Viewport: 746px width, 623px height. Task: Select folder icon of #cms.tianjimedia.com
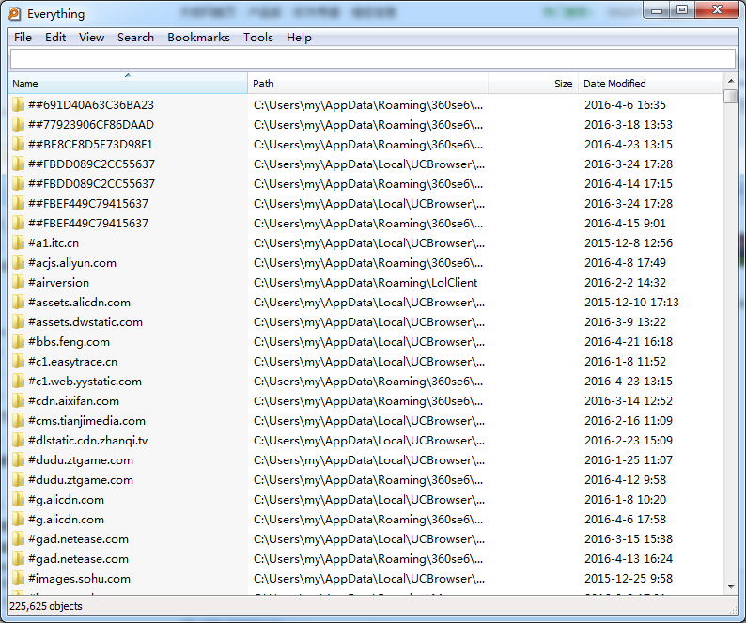[18, 421]
